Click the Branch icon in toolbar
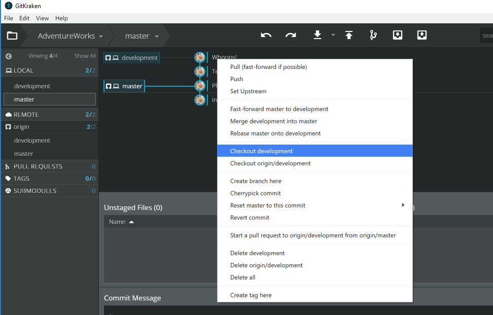Screen dimensions: 493x315 [373, 35]
